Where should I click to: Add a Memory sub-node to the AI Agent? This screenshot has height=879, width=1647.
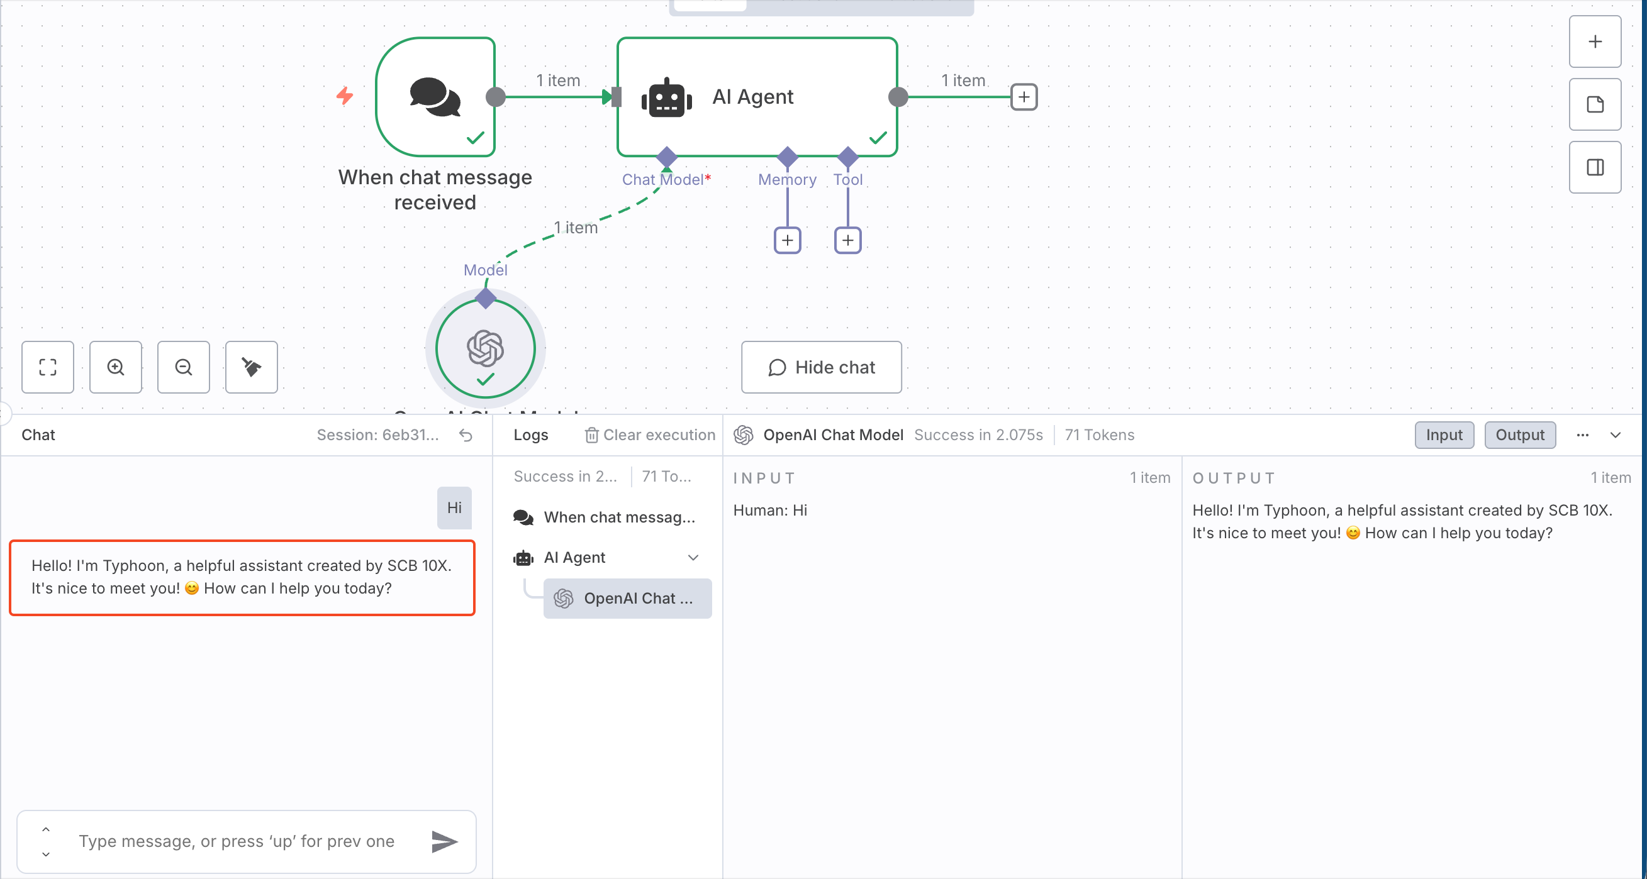click(787, 241)
